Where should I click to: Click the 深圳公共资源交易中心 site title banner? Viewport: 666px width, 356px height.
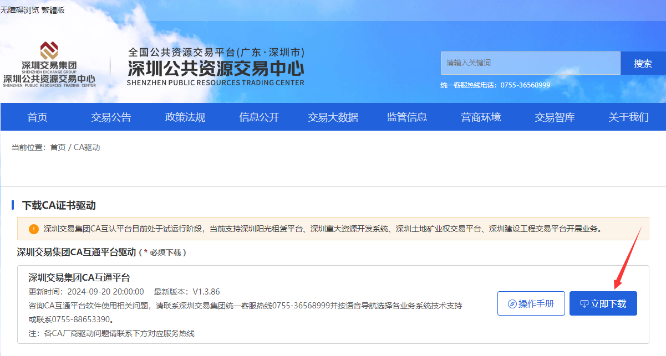click(216, 68)
